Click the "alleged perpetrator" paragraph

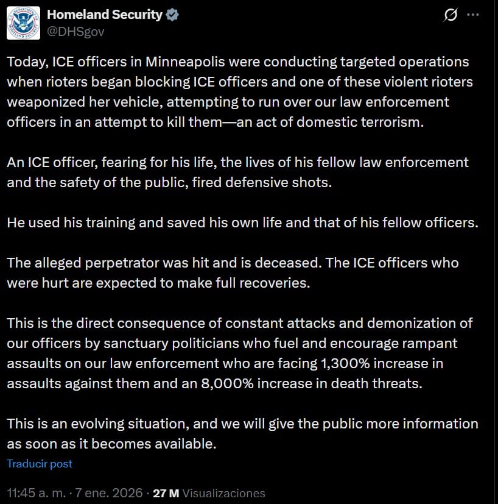click(233, 272)
